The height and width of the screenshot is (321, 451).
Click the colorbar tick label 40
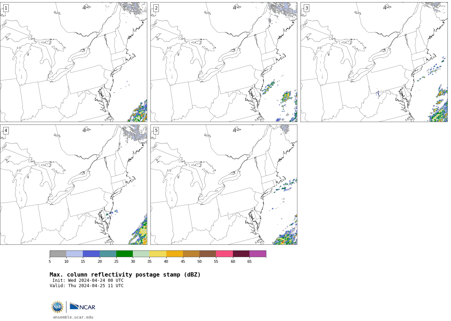coord(166,261)
